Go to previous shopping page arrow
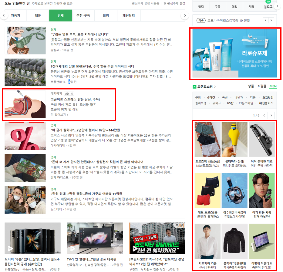The width and height of the screenshot is (283, 272). (264, 115)
